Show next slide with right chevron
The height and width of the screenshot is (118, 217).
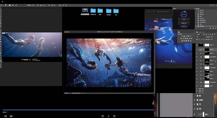[x=215, y=61]
